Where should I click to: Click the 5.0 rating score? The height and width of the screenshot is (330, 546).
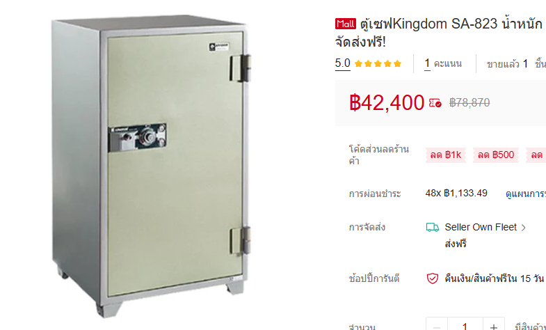[x=343, y=63]
